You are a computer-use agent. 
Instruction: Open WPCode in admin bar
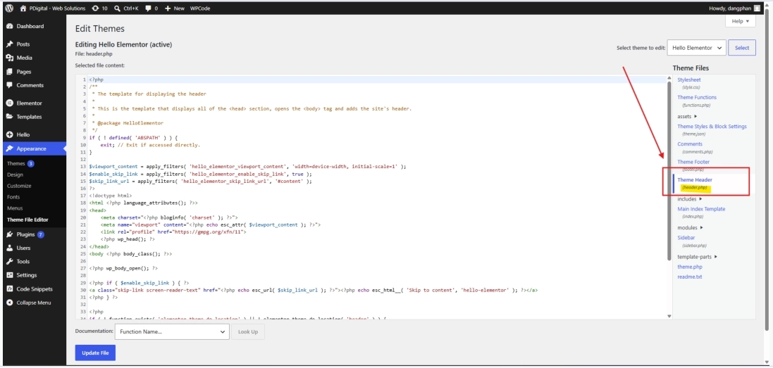coord(200,8)
